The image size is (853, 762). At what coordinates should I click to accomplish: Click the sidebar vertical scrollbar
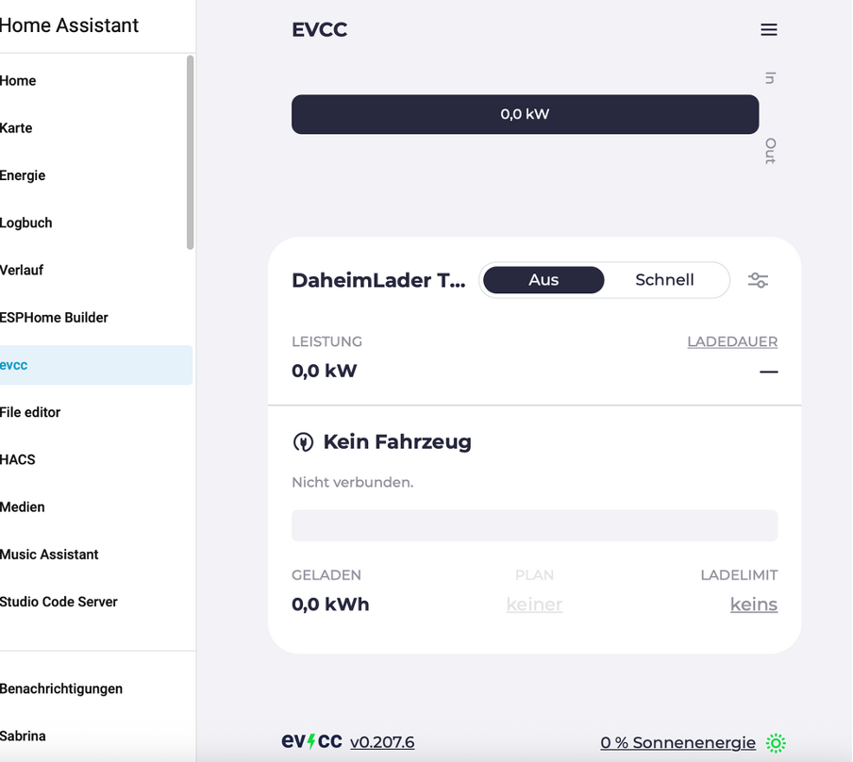click(191, 151)
